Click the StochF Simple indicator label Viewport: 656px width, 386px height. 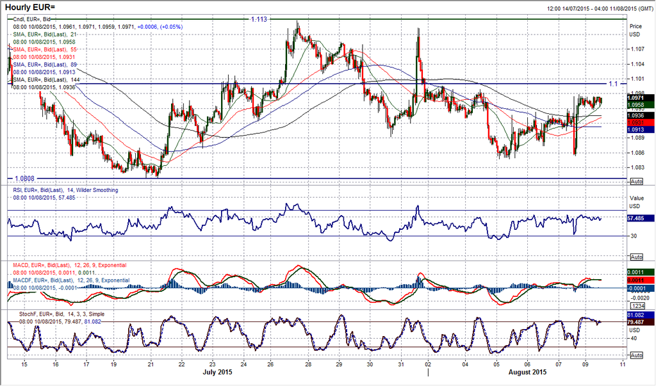click(x=62, y=314)
